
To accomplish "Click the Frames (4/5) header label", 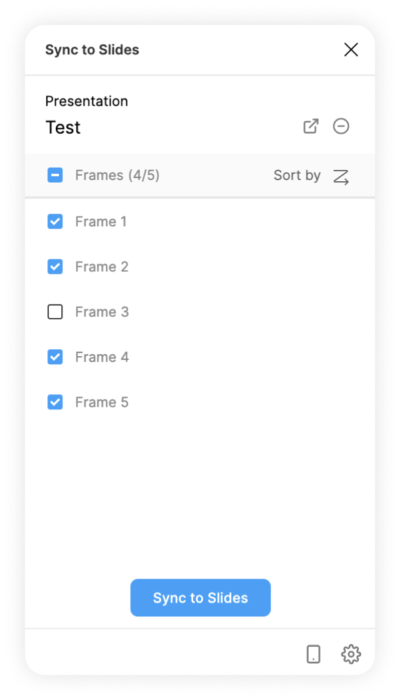I will click(x=117, y=176).
